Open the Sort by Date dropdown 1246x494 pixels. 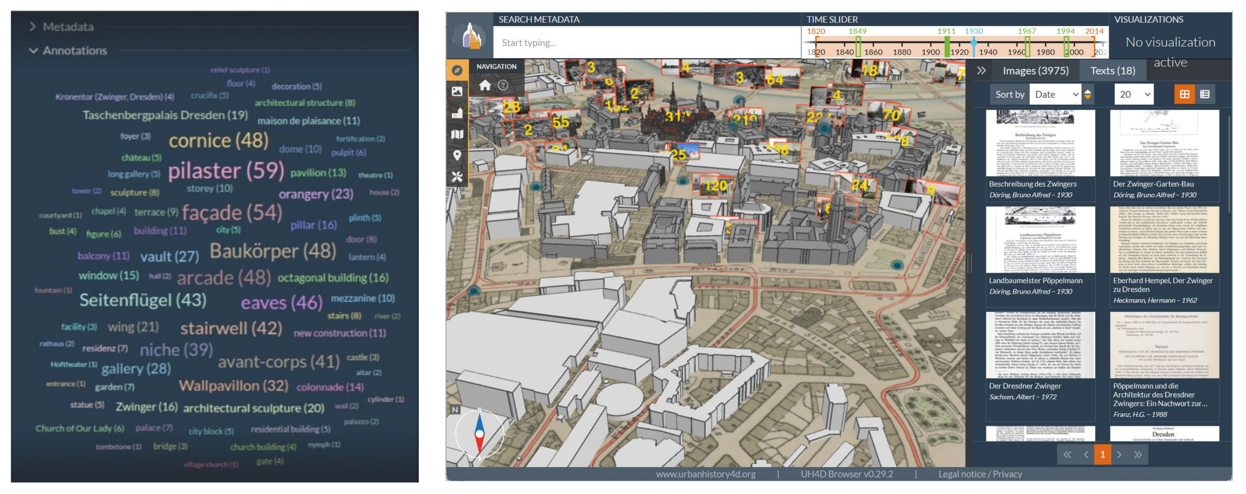(1055, 94)
